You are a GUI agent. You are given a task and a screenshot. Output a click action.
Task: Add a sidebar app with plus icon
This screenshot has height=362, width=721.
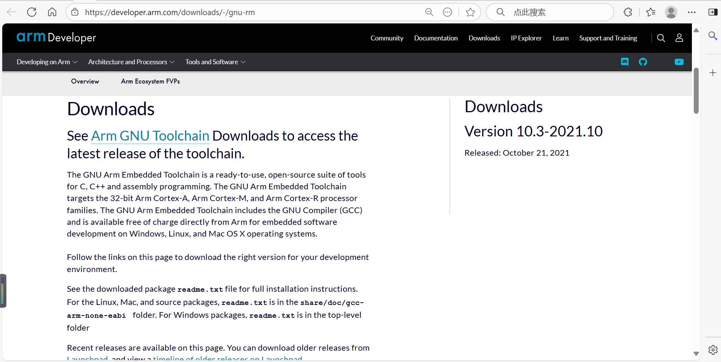[713, 73]
